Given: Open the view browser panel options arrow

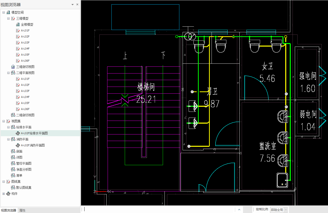Looking at the screenshot, I should 73,5.
